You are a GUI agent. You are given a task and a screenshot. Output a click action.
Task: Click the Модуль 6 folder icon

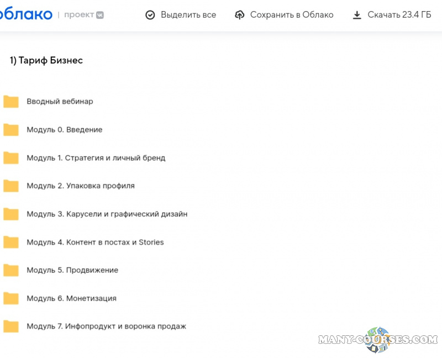(11, 298)
